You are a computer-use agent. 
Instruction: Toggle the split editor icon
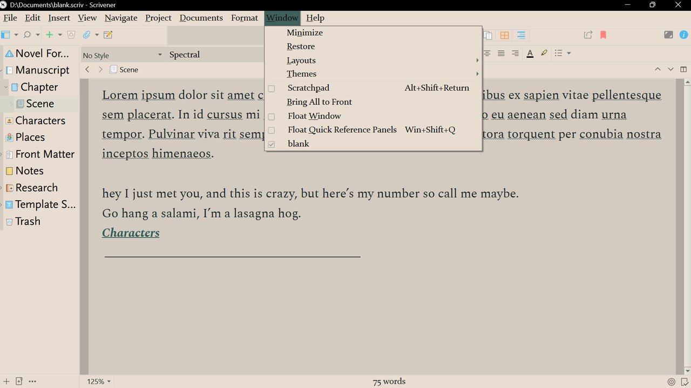pos(683,69)
